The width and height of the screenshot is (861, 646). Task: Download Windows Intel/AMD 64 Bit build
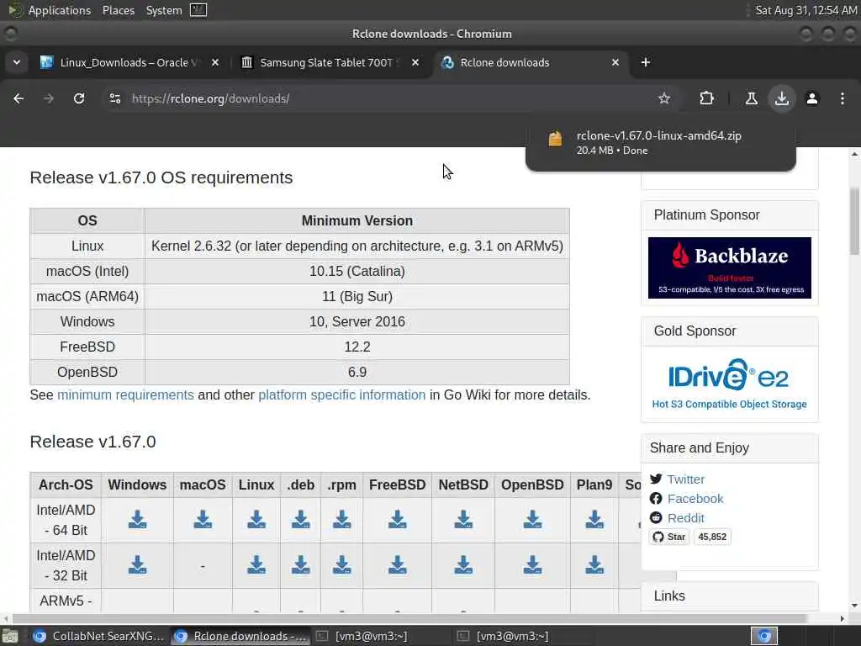pyautogui.click(x=137, y=520)
